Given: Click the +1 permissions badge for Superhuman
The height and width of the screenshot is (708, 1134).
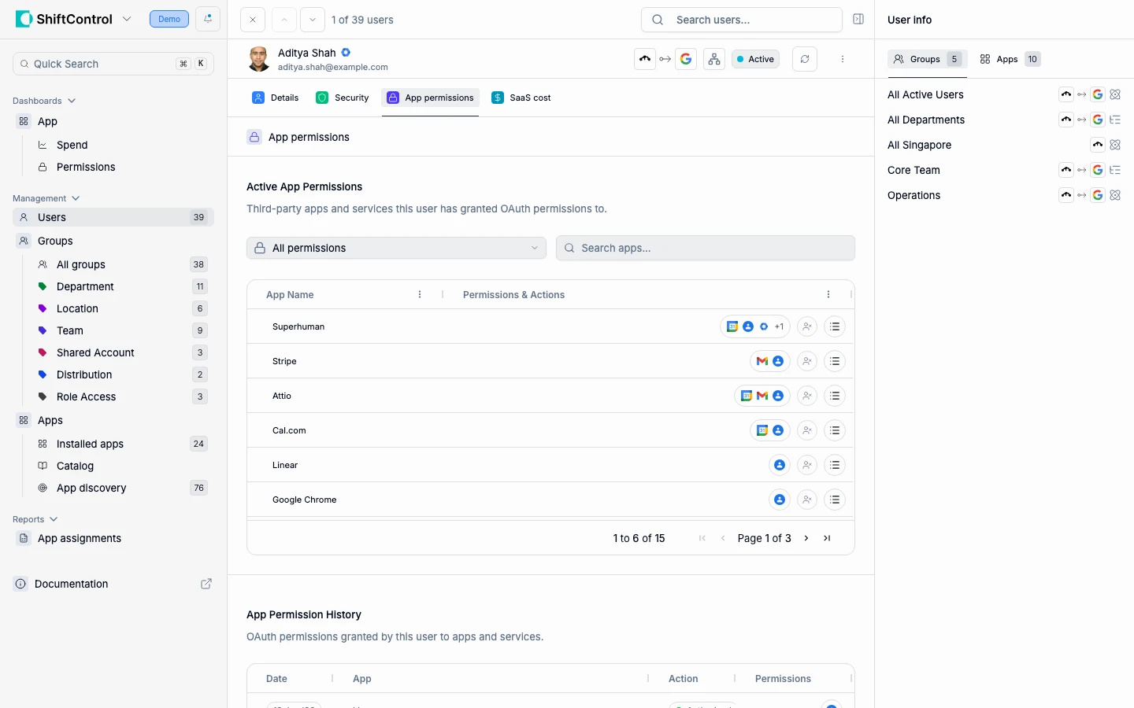Looking at the screenshot, I should pyautogui.click(x=779, y=326).
